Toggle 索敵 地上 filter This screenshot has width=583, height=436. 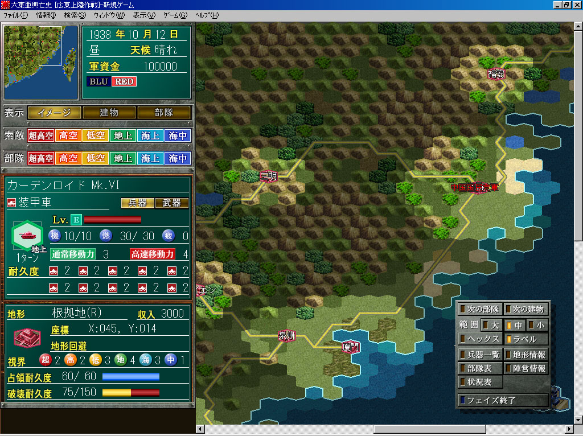pos(123,135)
